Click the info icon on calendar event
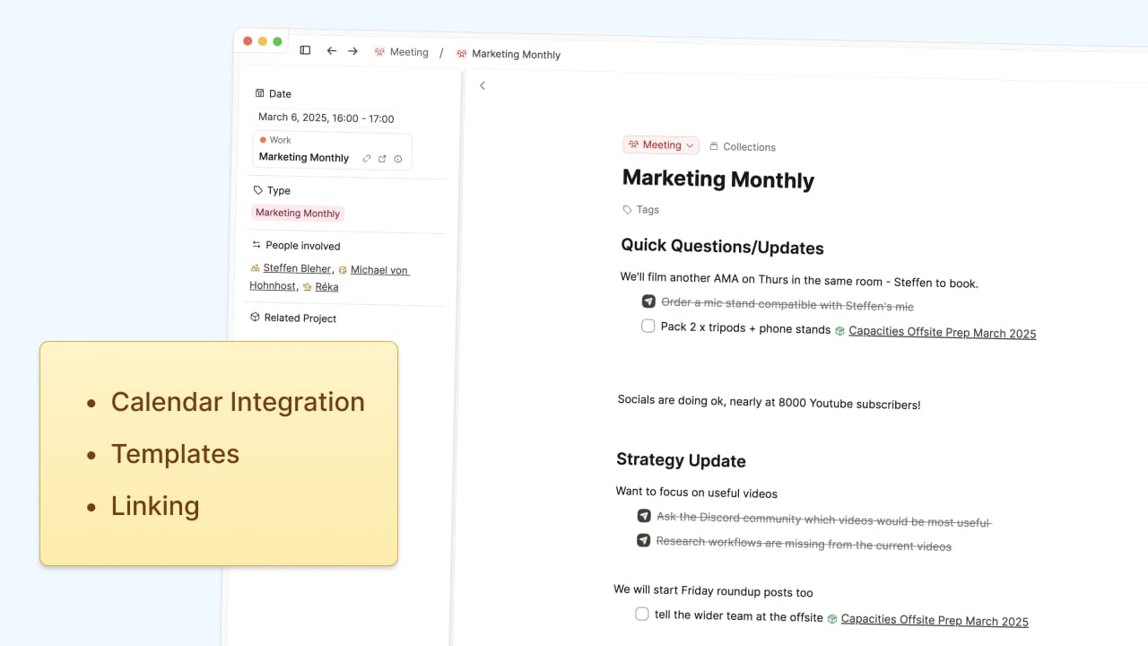Viewport: 1148px width, 646px height. pos(398,159)
